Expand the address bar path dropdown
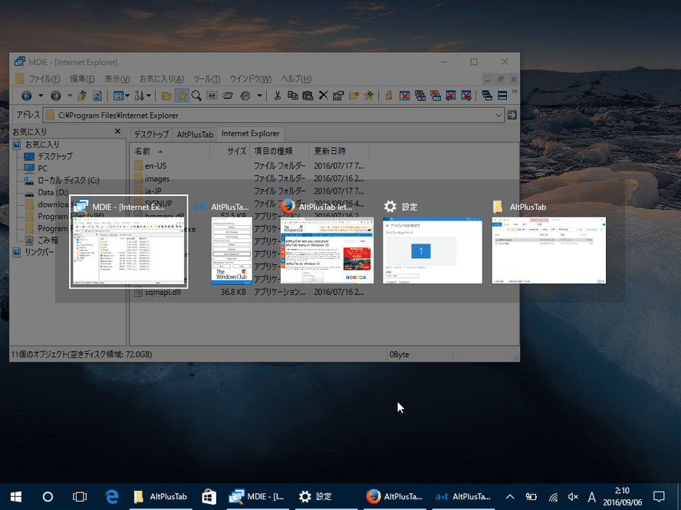The height and width of the screenshot is (510, 681). (x=498, y=116)
